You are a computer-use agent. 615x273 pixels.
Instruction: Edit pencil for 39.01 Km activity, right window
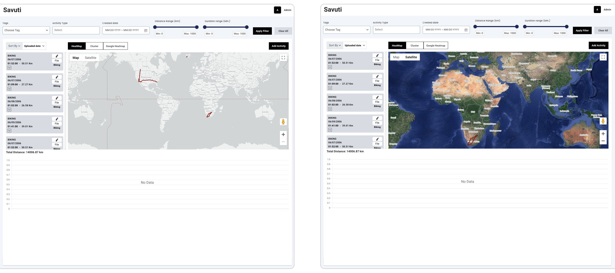point(377,118)
